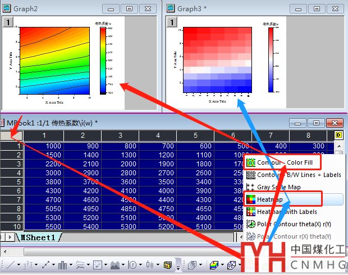Image resolution: width=348 pixels, height=275 pixels.
Task: Click Heatmap with Labels icon
Action: 251,212
